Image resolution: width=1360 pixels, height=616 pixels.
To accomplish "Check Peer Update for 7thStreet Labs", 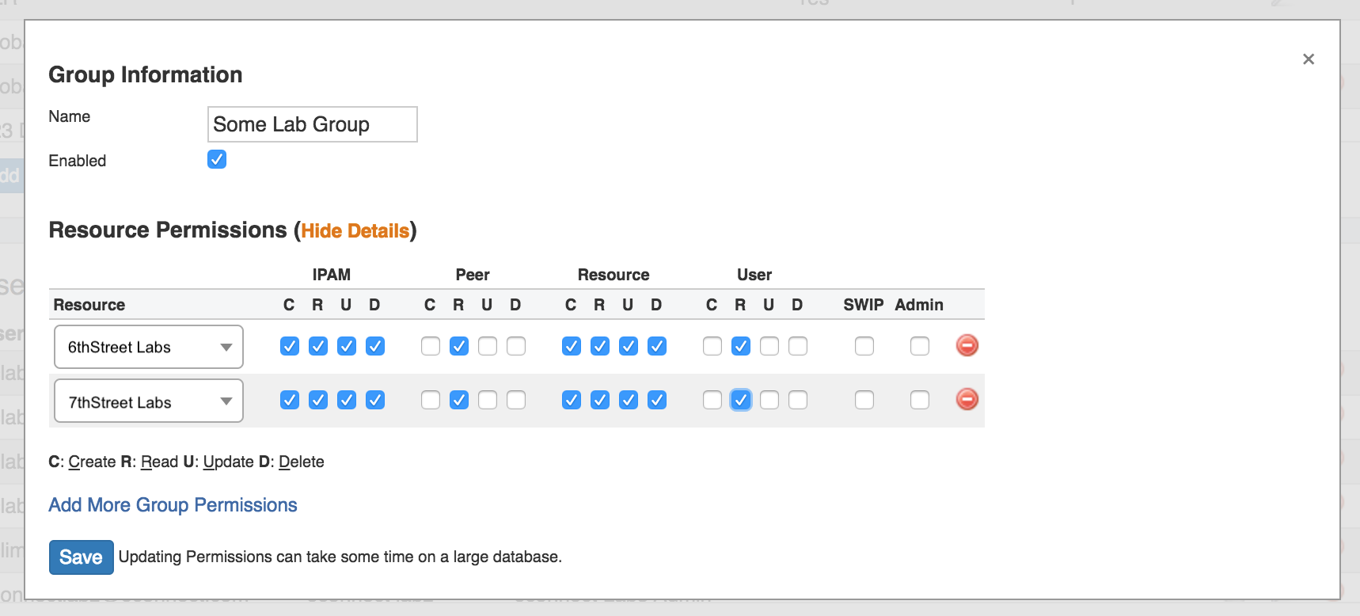I will click(x=488, y=400).
